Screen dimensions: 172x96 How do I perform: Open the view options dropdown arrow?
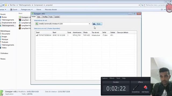pos(165,10)
